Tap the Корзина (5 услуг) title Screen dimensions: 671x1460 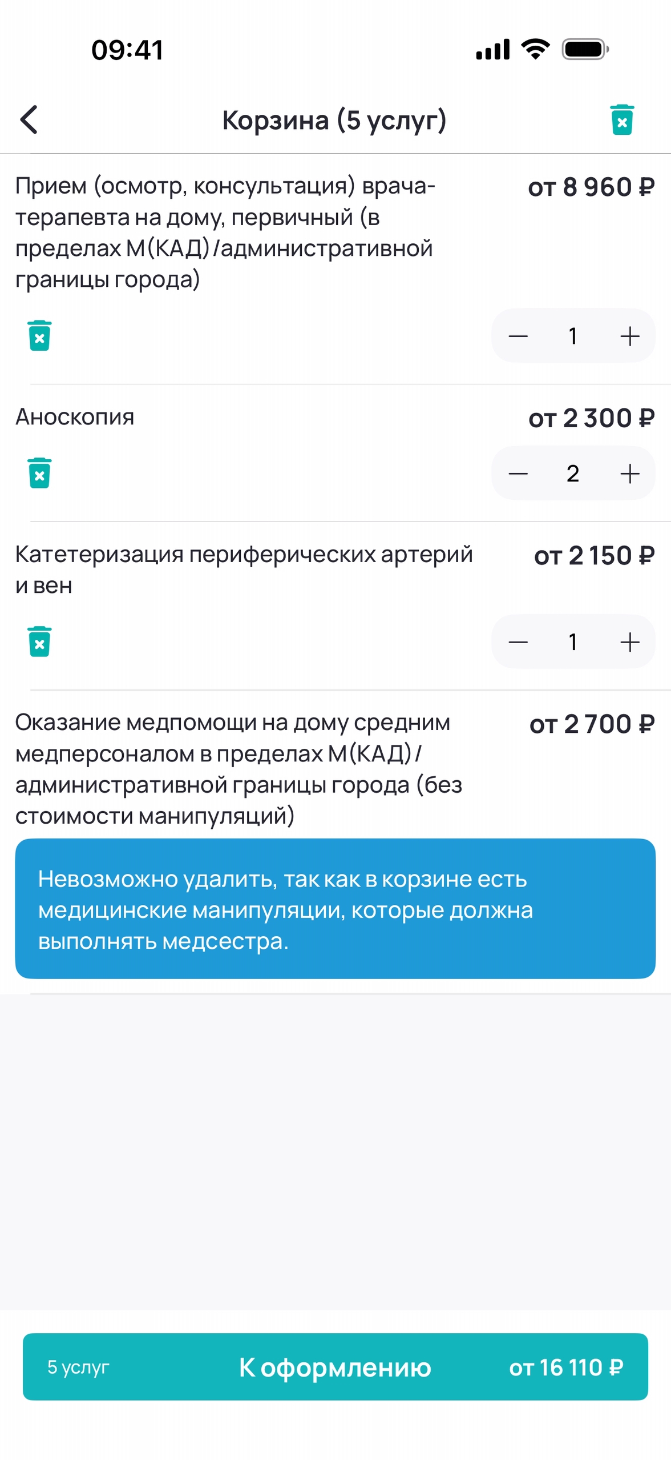tap(334, 121)
